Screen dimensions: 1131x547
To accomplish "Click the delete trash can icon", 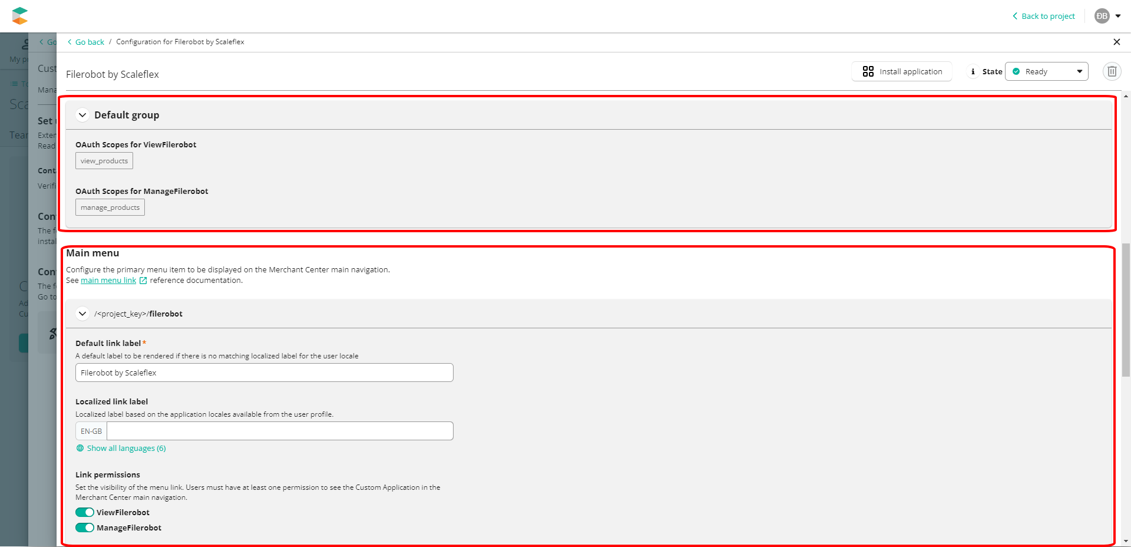I will pyautogui.click(x=1112, y=71).
